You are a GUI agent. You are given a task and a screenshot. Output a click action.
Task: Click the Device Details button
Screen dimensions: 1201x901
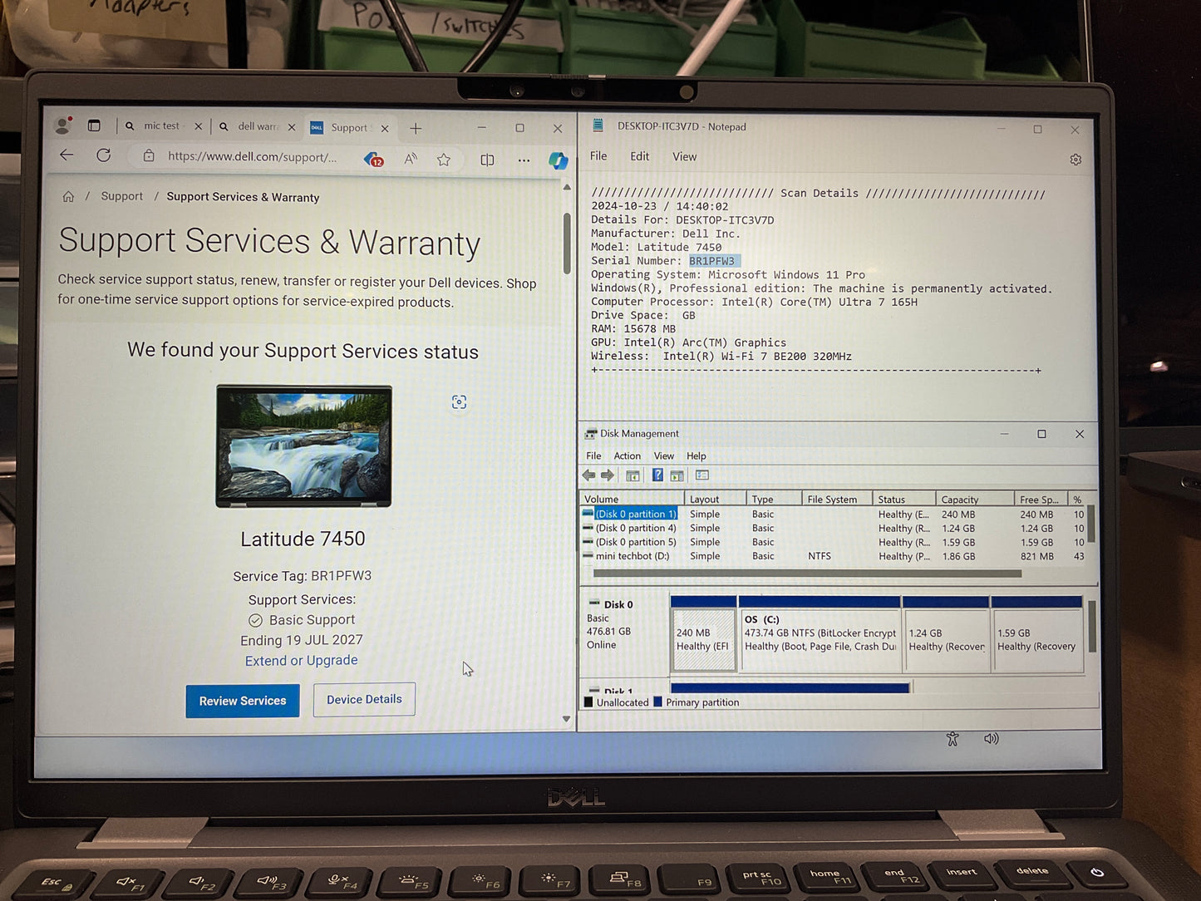pyautogui.click(x=364, y=699)
